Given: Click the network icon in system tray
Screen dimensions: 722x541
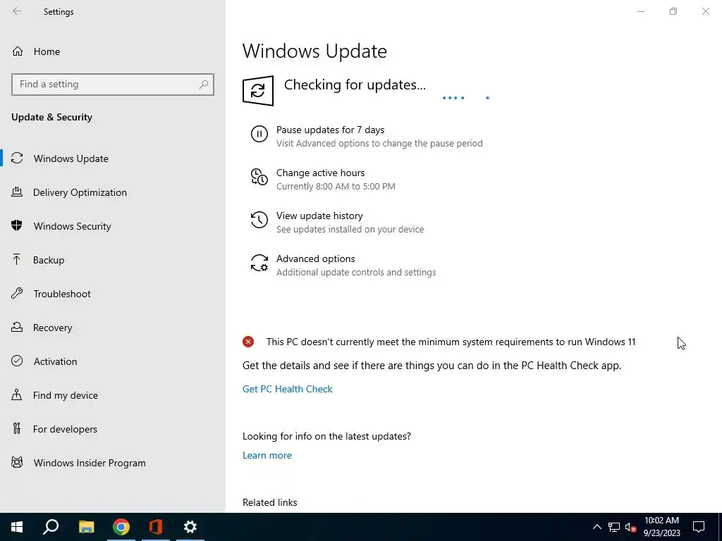Looking at the screenshot, I should [x=614, y=527].
